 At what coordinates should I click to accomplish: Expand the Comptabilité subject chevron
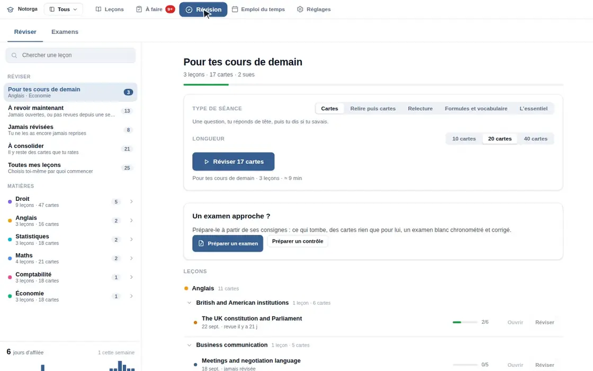pos(131,277)
